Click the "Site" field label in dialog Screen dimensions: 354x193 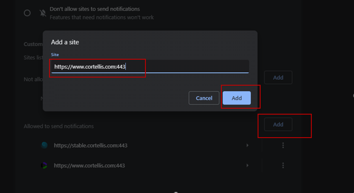pyautogui.click(x=55, y=55)
